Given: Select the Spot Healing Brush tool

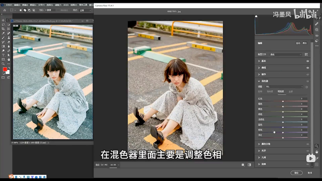Looking at the screenshot, I should pyautogui.click(x=8, y=33).
